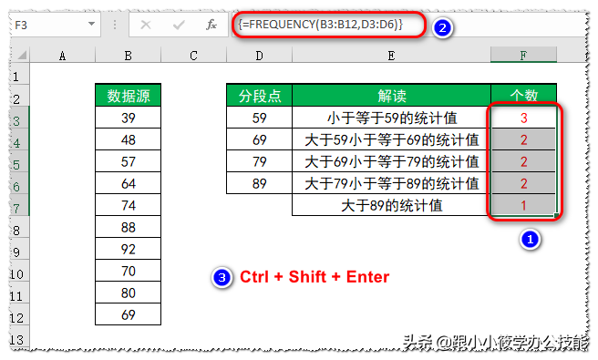Image resolution: width=598 pixels, height=360 pixels.
Task: Click data source cell B12 with 69
Action: (129, 314)
